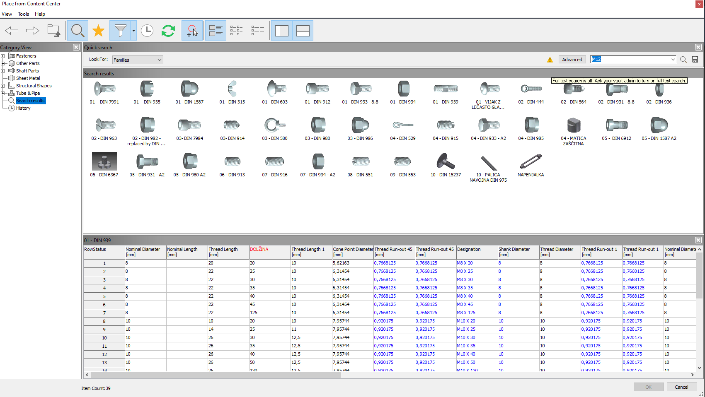Cancel the Place from Content Center dialog

[x=681, y=387]
